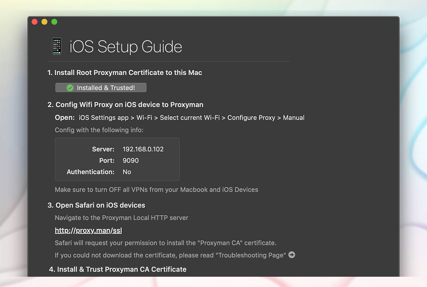The height and width of the screenshot is (287, 427).
Task: Open the http://proxy.man/ssl link
Action: 88,230
